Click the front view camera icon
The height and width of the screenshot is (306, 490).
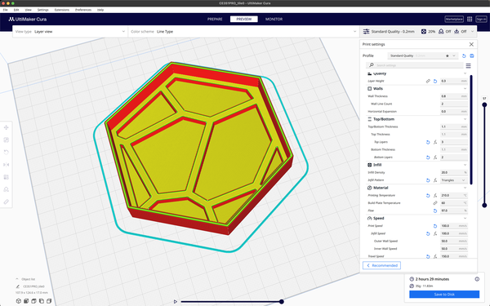pyautogui.click(x=26, y=301)
